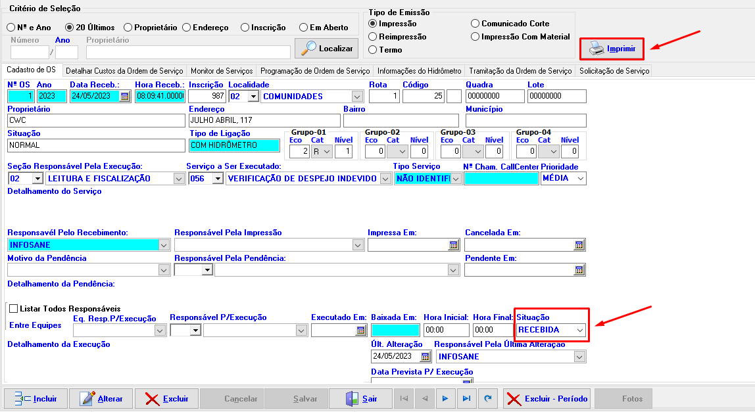Select the Comunicado Corte radio option
Screen dimensions: 755x412
475,24
